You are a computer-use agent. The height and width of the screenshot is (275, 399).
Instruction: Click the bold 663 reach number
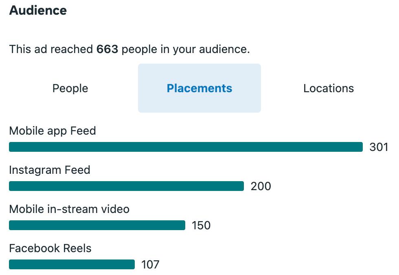(x=107, y=49)
